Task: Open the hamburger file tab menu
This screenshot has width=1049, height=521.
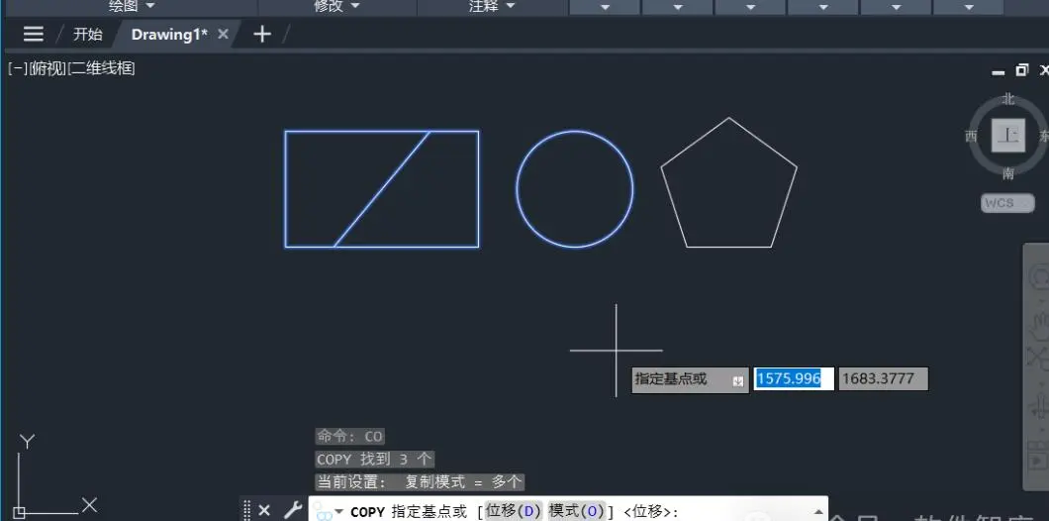Action: point(33,34)
